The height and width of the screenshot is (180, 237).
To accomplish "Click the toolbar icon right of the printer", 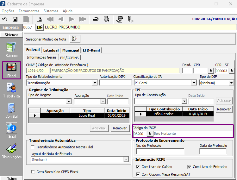I will click(x=107, y=19).
